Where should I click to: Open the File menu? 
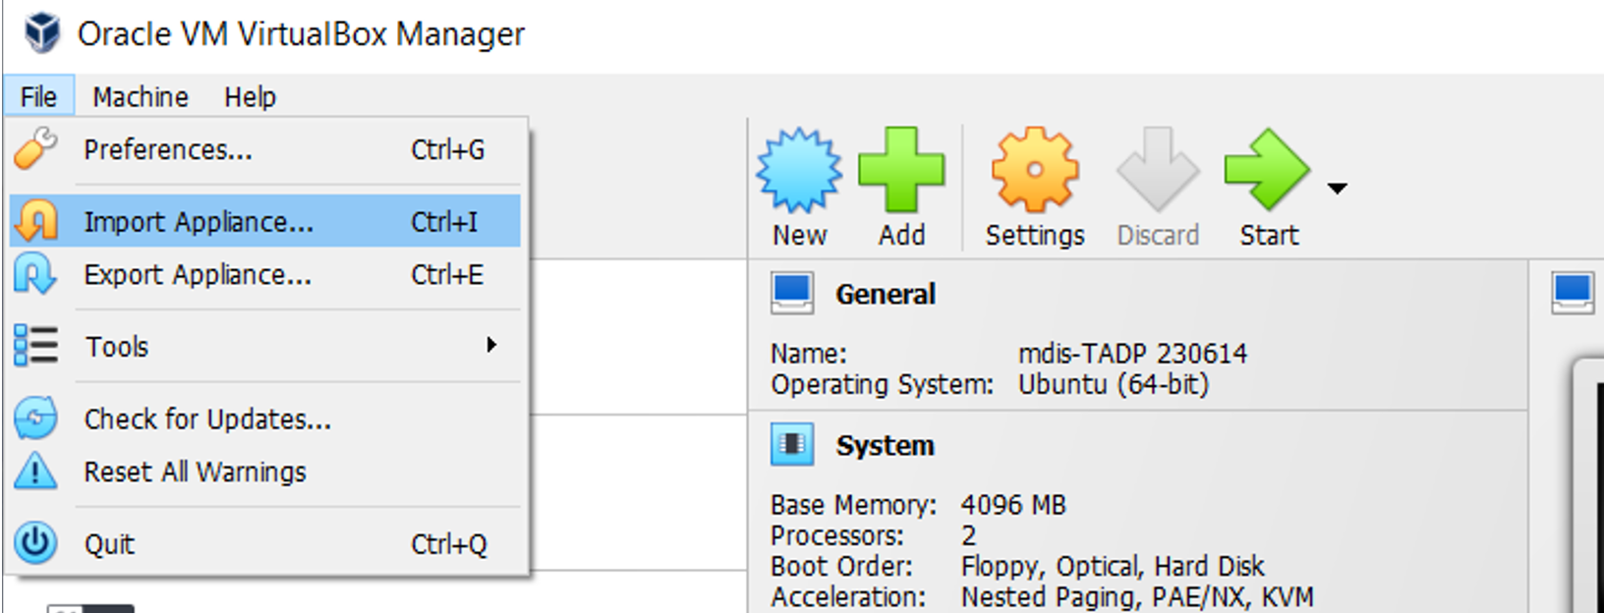tap(38, 96)
